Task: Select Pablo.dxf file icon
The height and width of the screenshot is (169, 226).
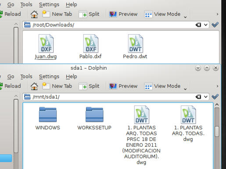Action: (x=91, y=43)
